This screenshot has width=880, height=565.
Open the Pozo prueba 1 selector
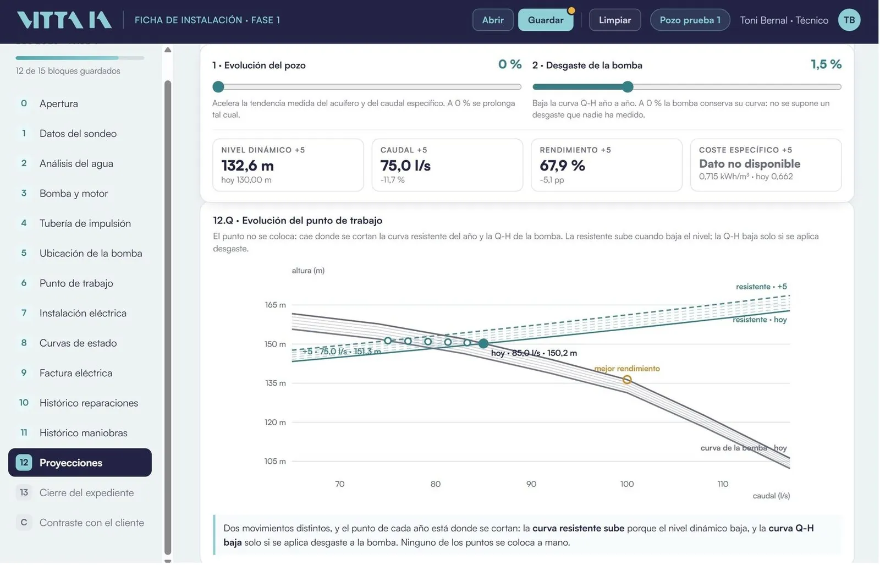[690, 20]
